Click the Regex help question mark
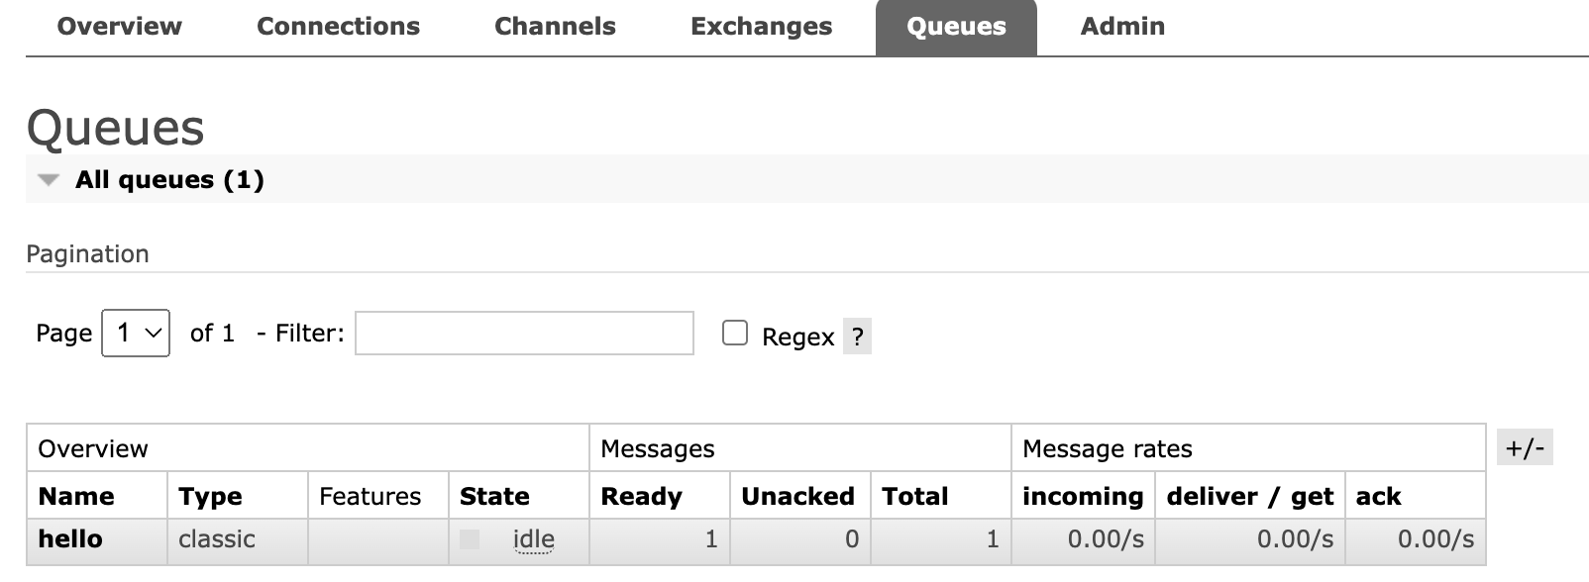 pyautogui.click(x=857, y=337)
